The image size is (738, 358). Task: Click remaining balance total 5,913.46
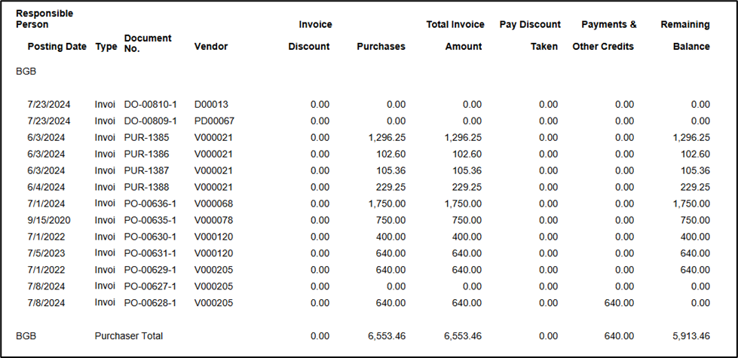(x=691, y=336)
